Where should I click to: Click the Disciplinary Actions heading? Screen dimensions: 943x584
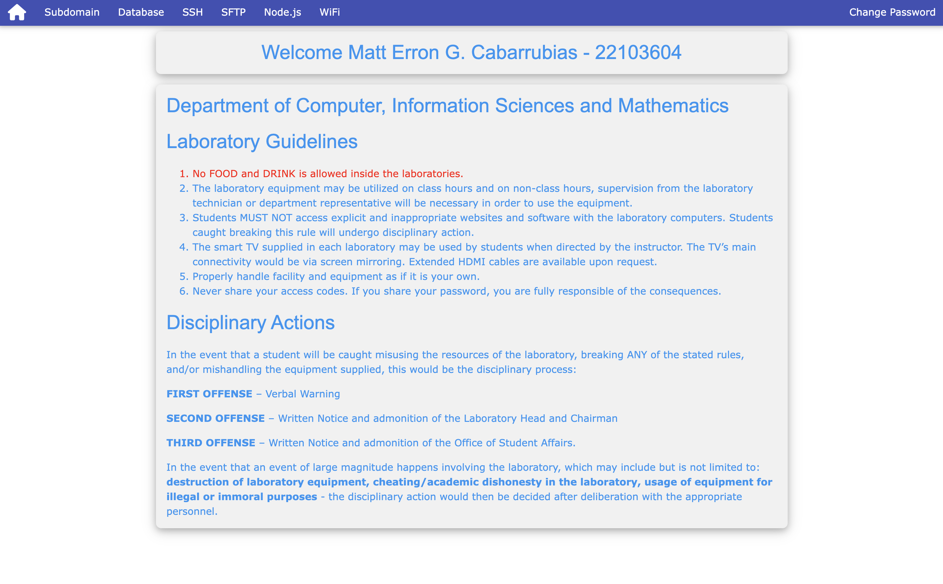251,322
